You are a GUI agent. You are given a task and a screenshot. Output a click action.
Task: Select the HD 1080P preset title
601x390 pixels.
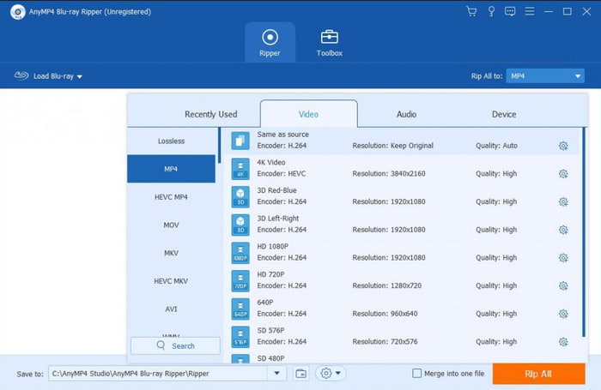pos(272,246)
